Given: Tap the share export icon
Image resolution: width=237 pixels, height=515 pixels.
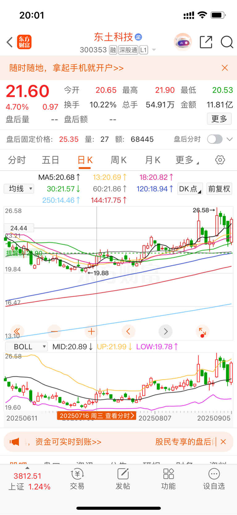Looking at the screenshot, I should click(206, 42).
